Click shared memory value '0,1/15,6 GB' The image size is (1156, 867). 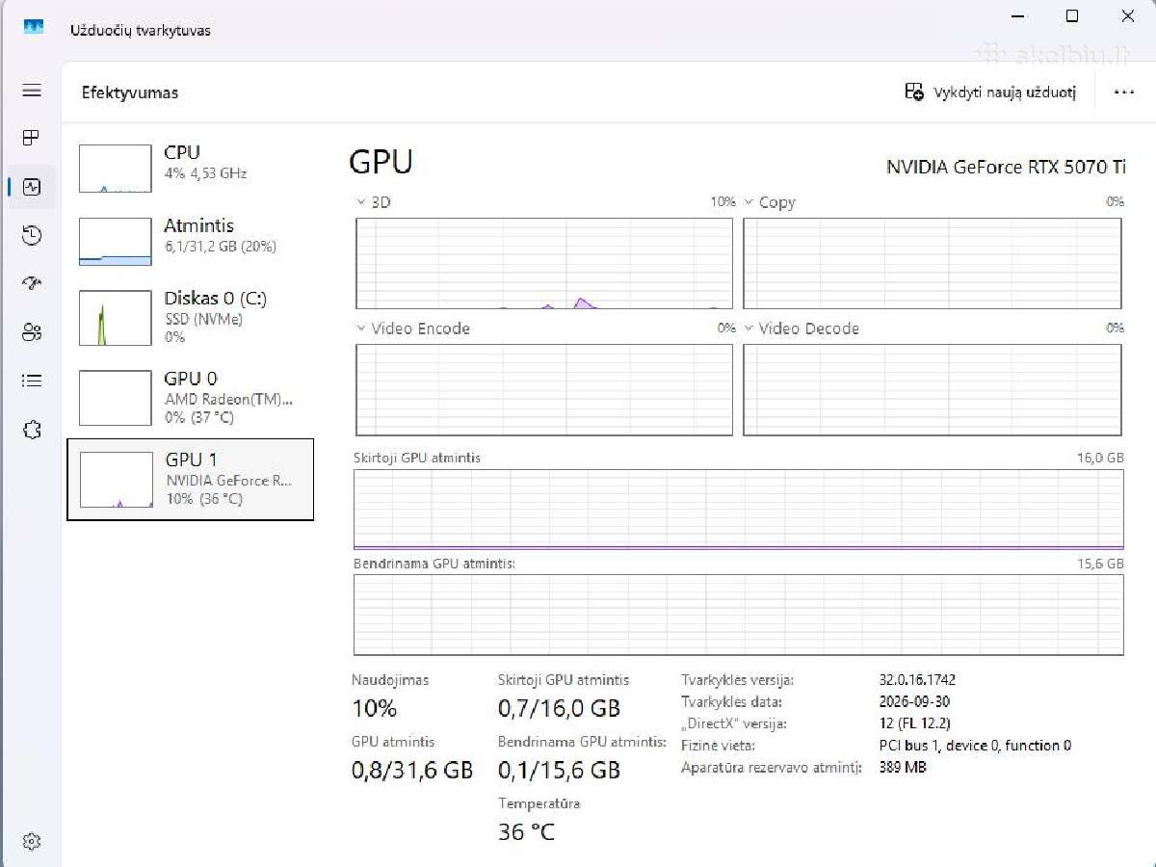[559, 771]
